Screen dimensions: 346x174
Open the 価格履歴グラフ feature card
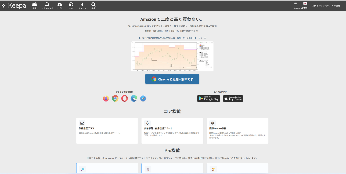pyautogui.click(x=107, y=130)
